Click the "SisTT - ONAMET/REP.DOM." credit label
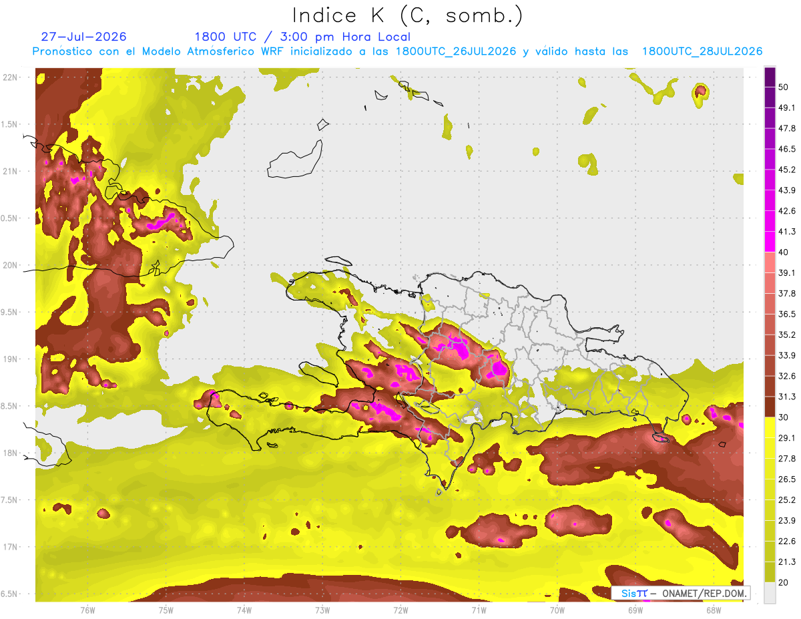Viewport: 801px width, 619px height. (x=682, y=593)
